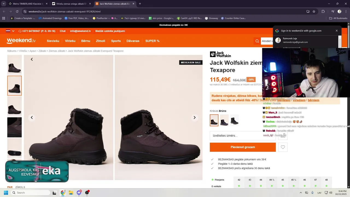
Task: Bookmark this page with the star icon
Action: tap(314, 11)
